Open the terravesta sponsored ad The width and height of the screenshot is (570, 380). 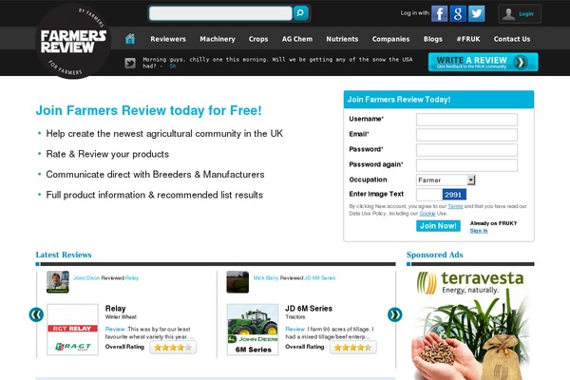[470, 325]
